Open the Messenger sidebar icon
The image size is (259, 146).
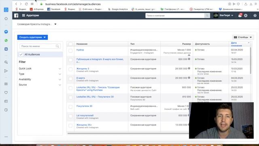click(x=6, y=32)
